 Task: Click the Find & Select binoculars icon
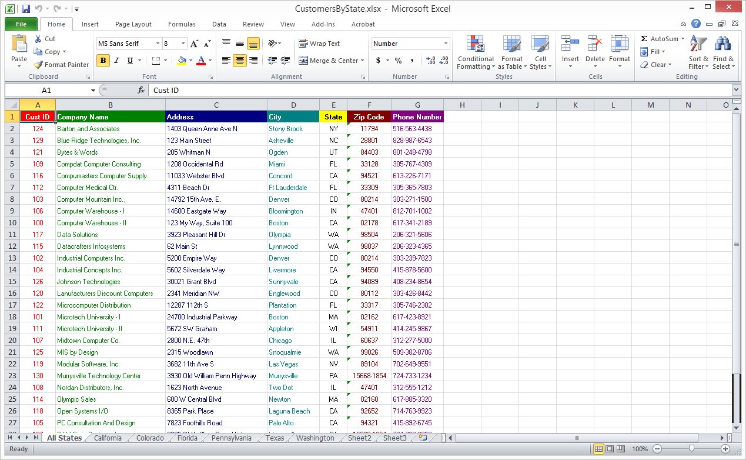(722, 45)
